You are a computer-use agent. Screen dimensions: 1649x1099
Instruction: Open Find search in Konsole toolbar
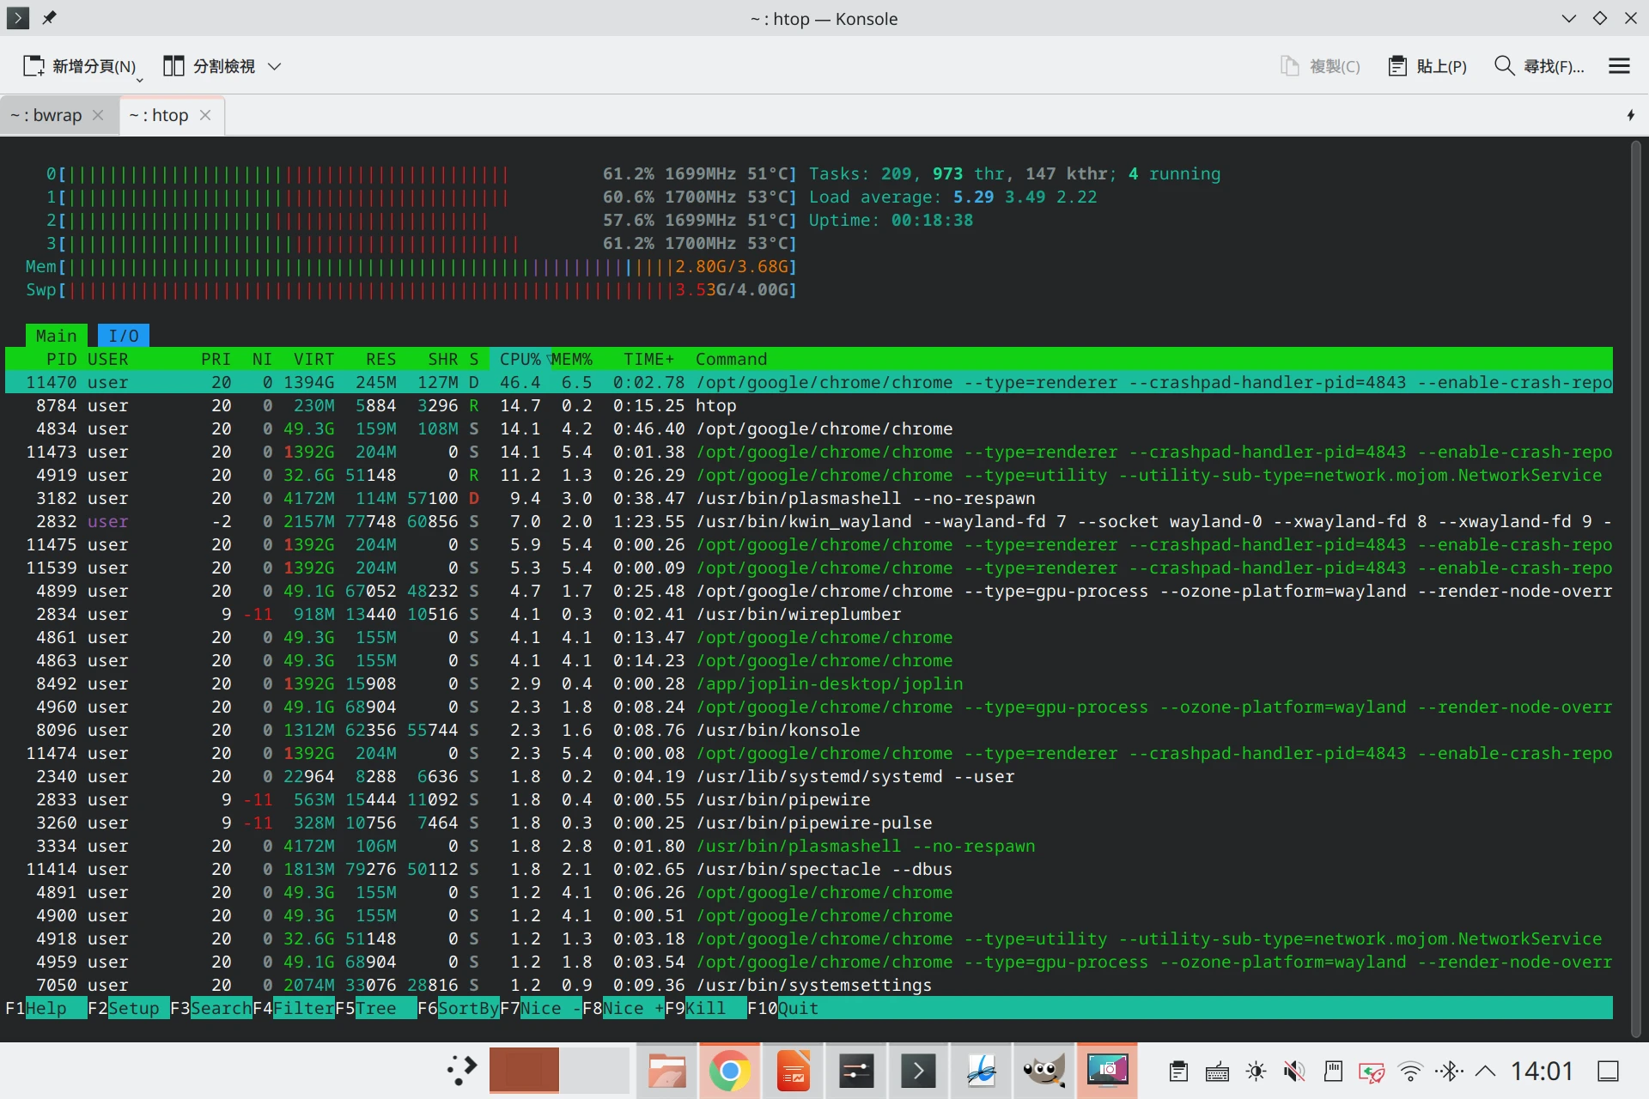click(1538, 66)
